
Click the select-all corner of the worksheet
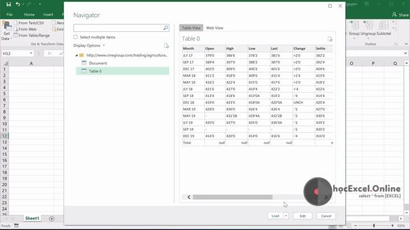pyautogui.click(x=6, y=63)
